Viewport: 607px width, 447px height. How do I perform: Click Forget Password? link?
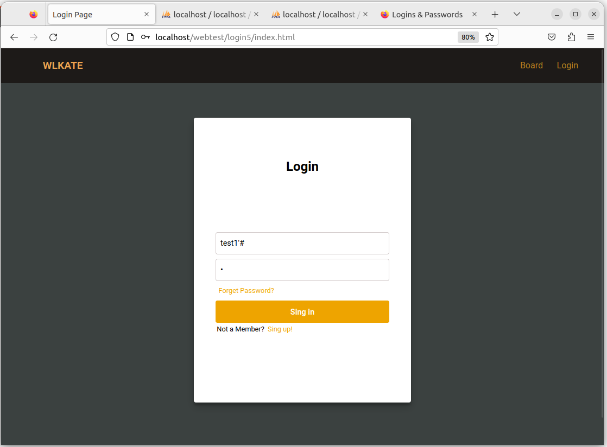[246, 291]
